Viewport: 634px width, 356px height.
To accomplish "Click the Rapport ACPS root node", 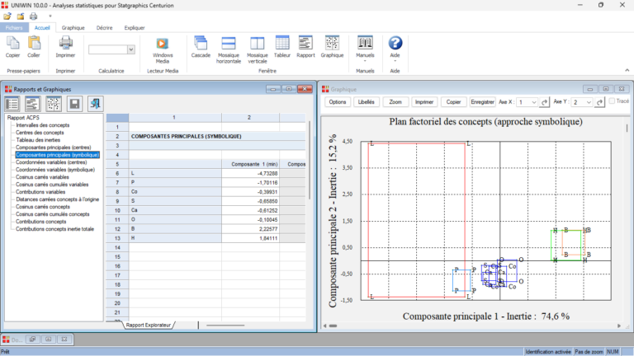I will click(23, 118).
